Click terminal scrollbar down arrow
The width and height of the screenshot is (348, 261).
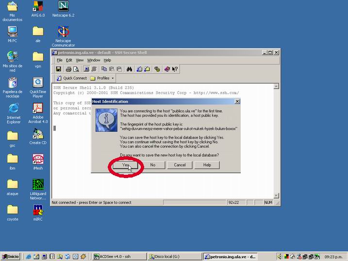[276, 196]
